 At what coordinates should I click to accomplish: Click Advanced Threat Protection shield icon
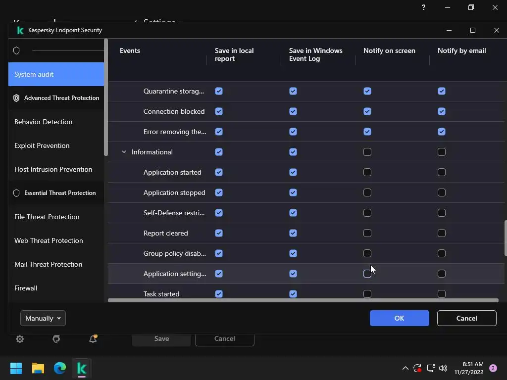pos(16,98)
